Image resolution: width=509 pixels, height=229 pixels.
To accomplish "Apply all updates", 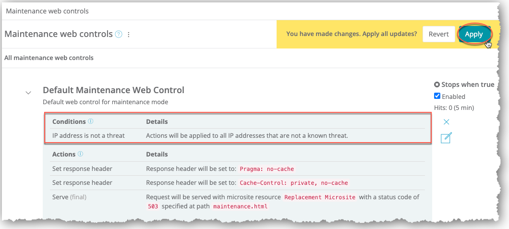I will 473,34.
